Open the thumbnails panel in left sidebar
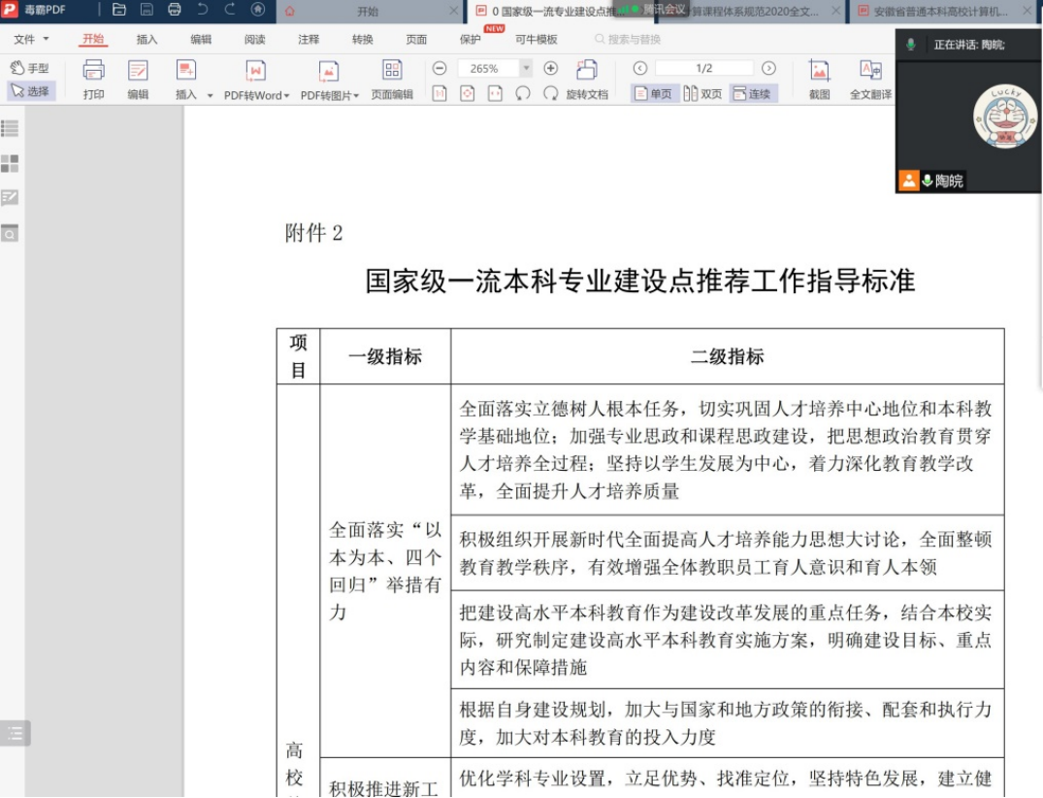The height and width of the screenshot is (798, 1043). 10,163
